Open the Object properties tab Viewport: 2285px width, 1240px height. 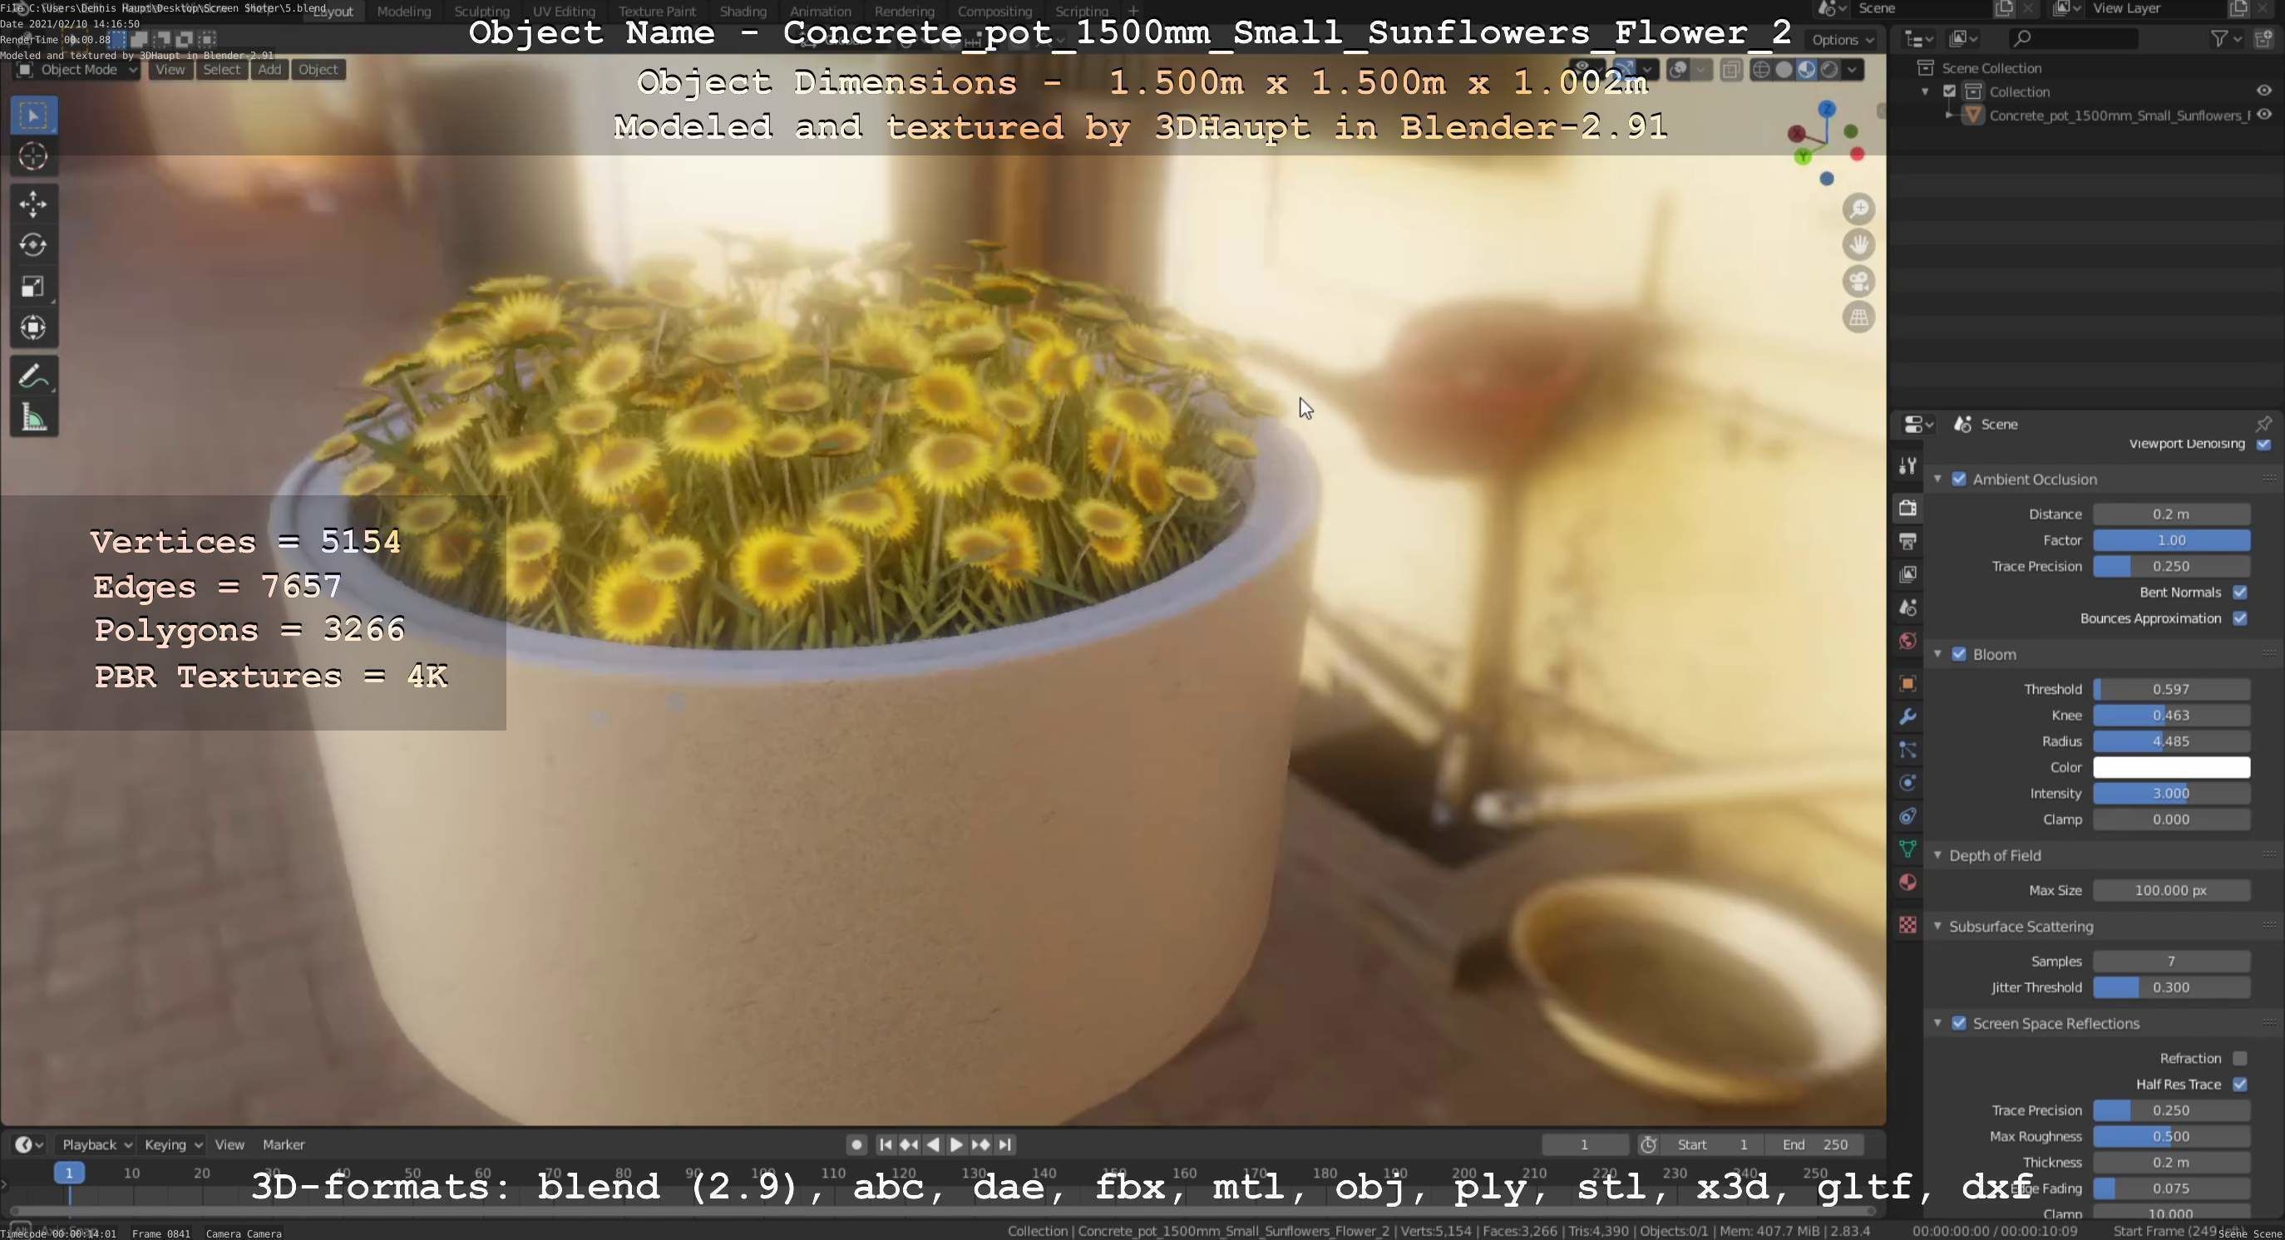coord(1907,683)
